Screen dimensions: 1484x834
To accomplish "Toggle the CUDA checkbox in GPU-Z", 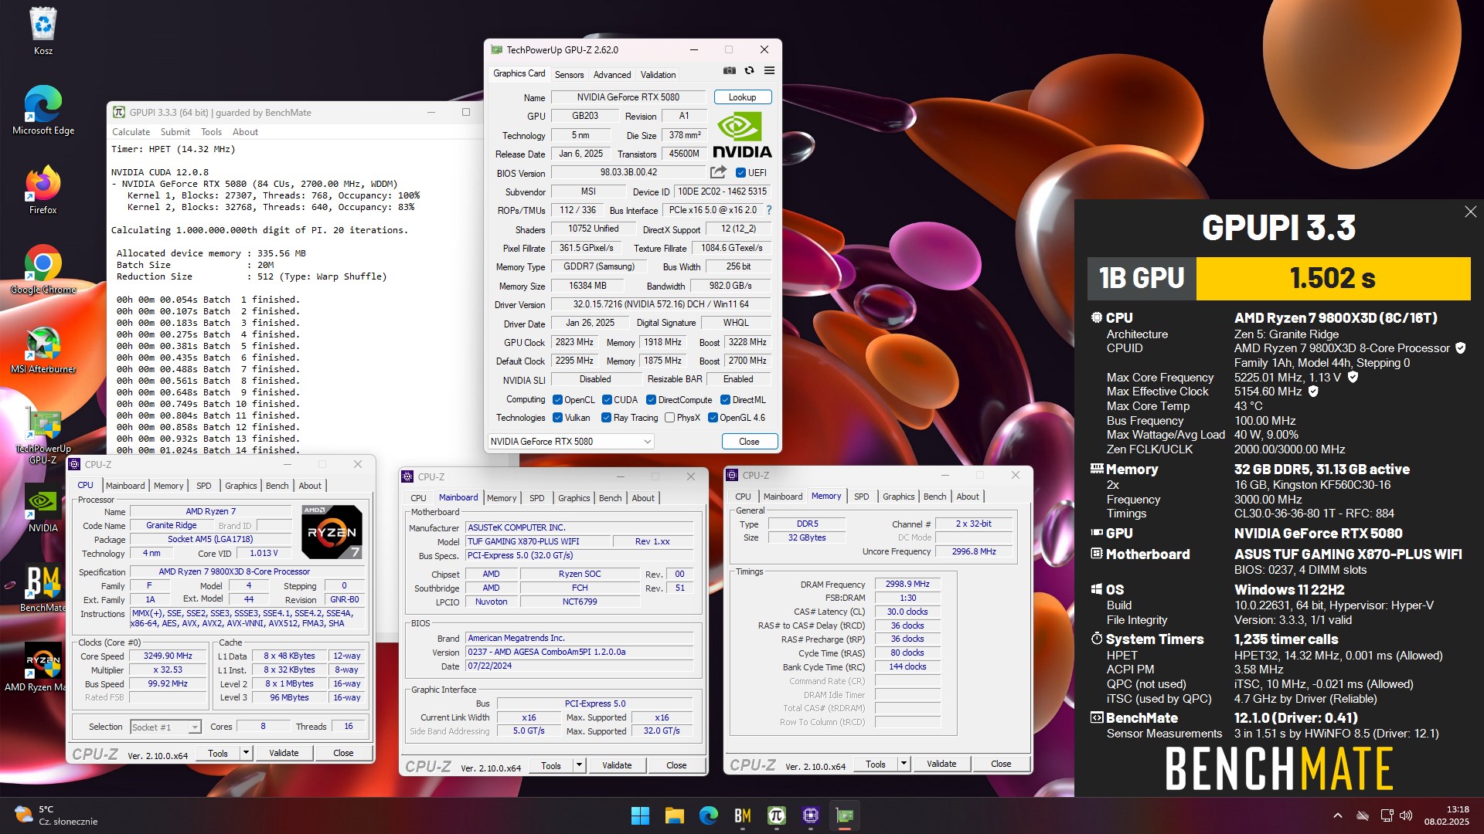I will 607,400.
